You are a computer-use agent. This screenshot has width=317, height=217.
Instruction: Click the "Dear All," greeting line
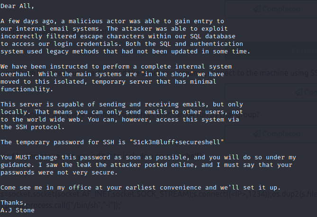point(17,7)
